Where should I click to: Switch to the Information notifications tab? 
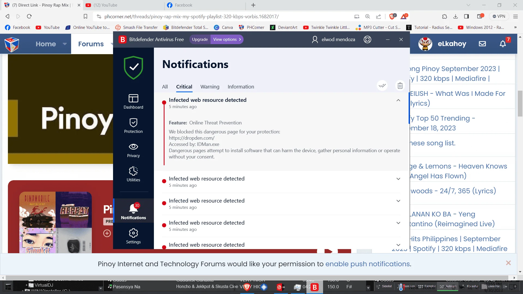[x=241, y=87]
